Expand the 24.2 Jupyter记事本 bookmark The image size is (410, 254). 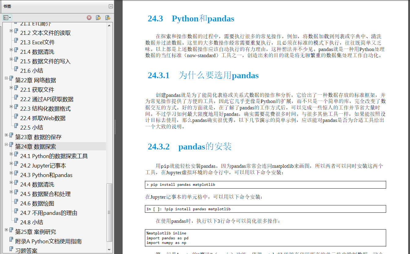pyautogui.click(x=11, y=163)
